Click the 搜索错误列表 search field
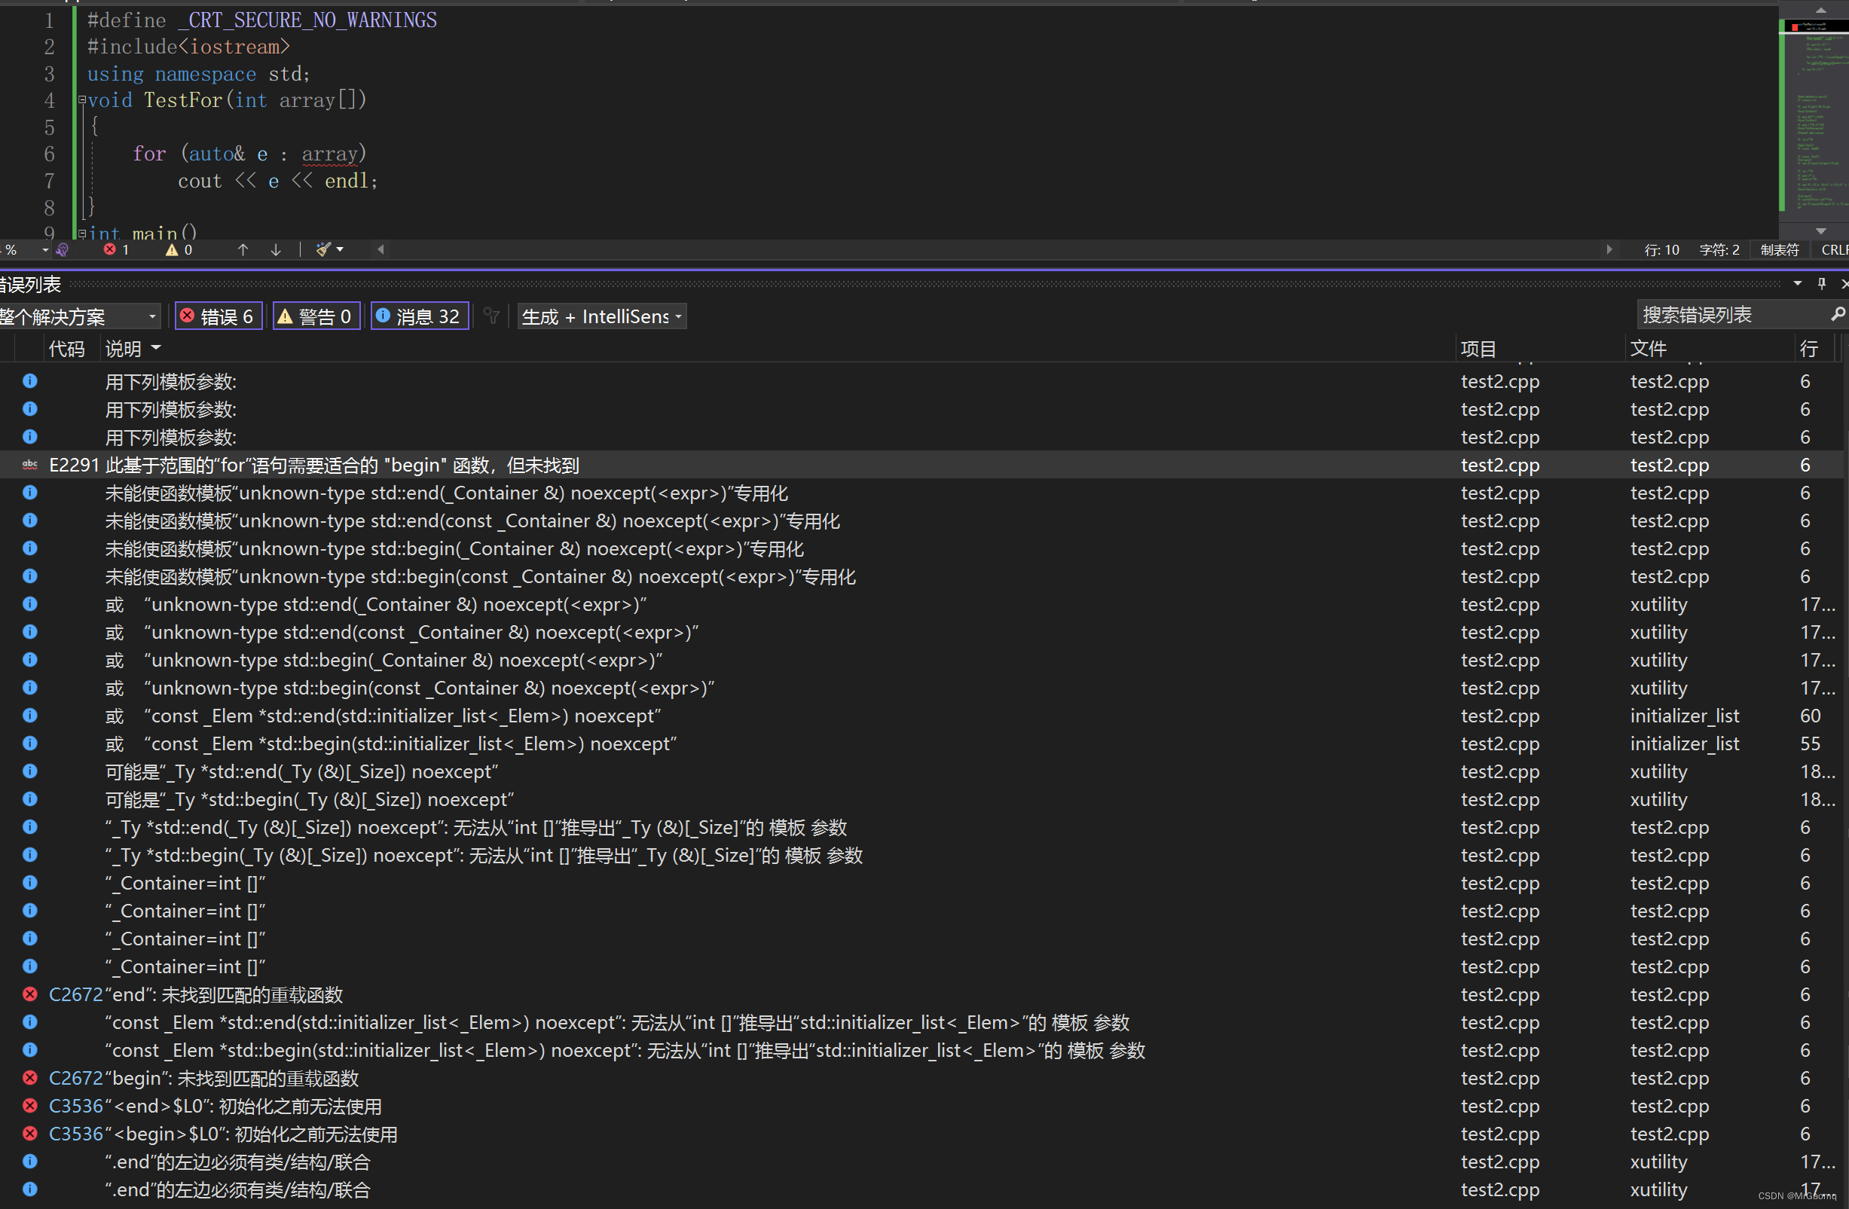 (x=1731, y=314)
